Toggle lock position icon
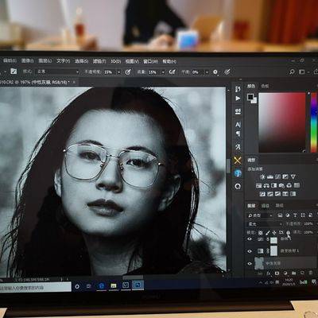This screenshot has width=318, height=318. [x=274, y=233]
